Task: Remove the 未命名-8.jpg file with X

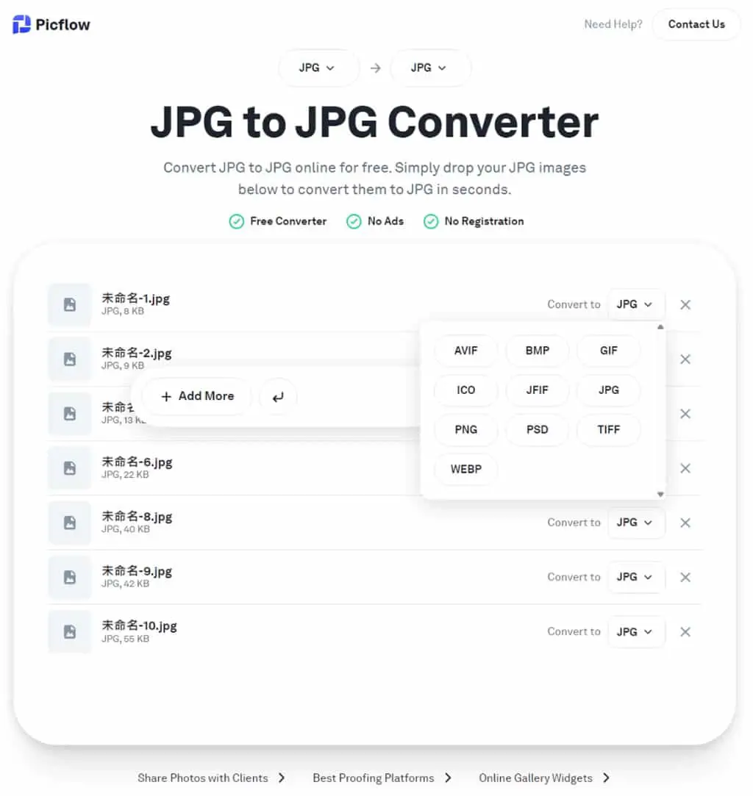Action: pyautogui.click(x=685, y=523)
